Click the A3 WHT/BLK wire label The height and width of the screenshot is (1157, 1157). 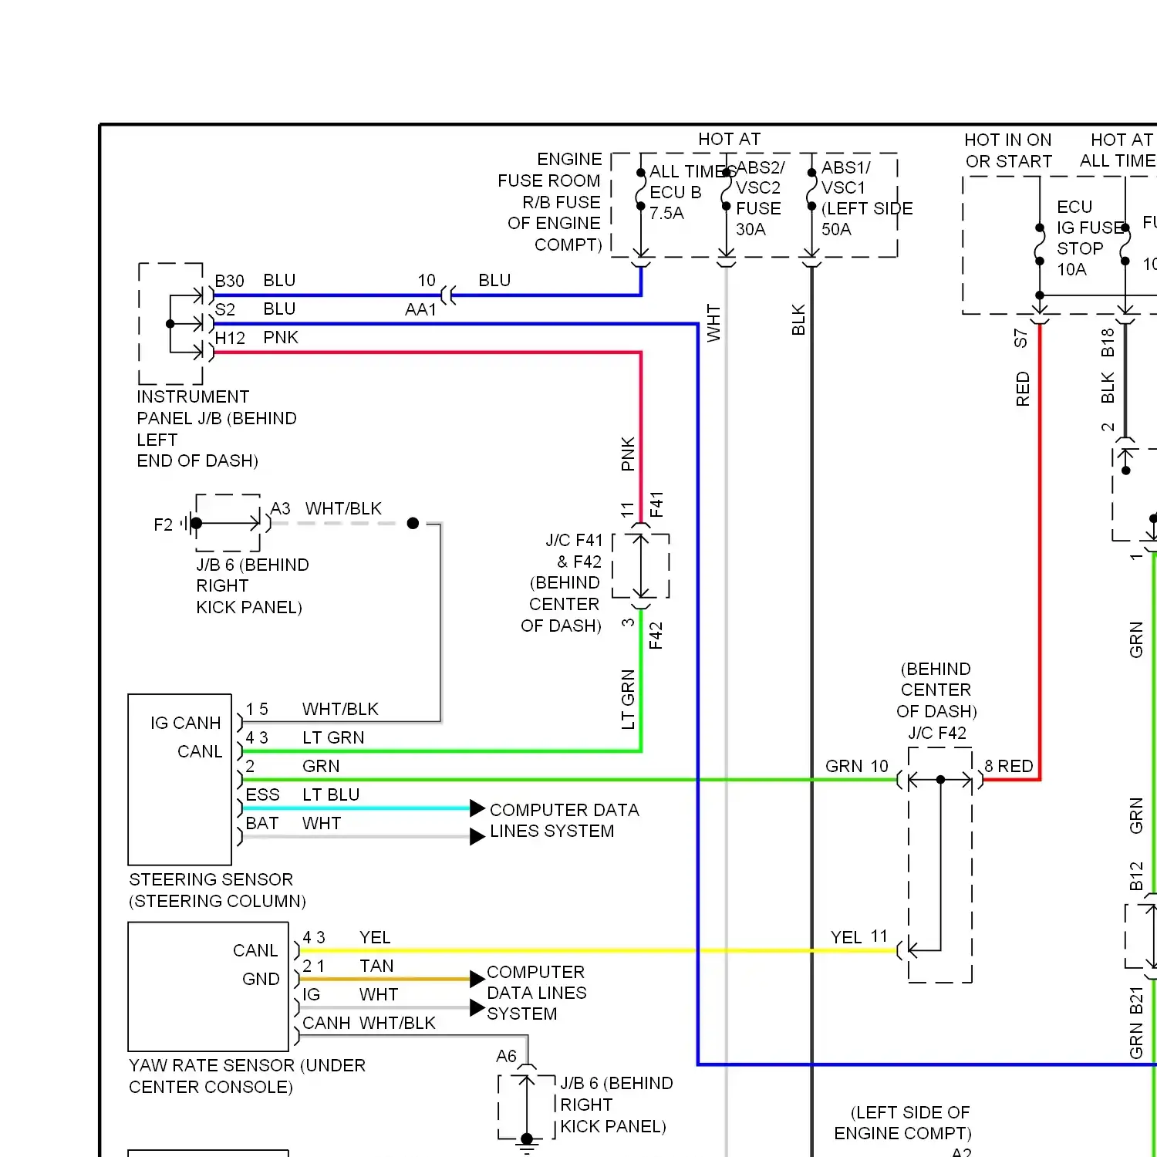click(326, 509)
